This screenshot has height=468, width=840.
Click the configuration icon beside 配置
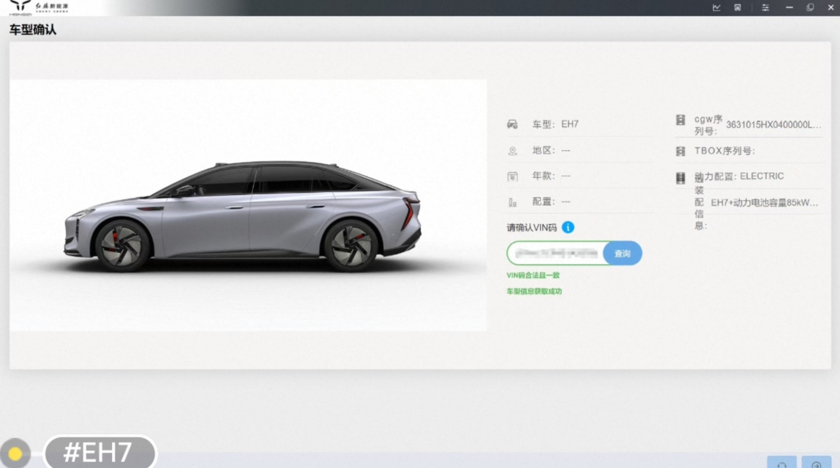(x=512, y=202)
